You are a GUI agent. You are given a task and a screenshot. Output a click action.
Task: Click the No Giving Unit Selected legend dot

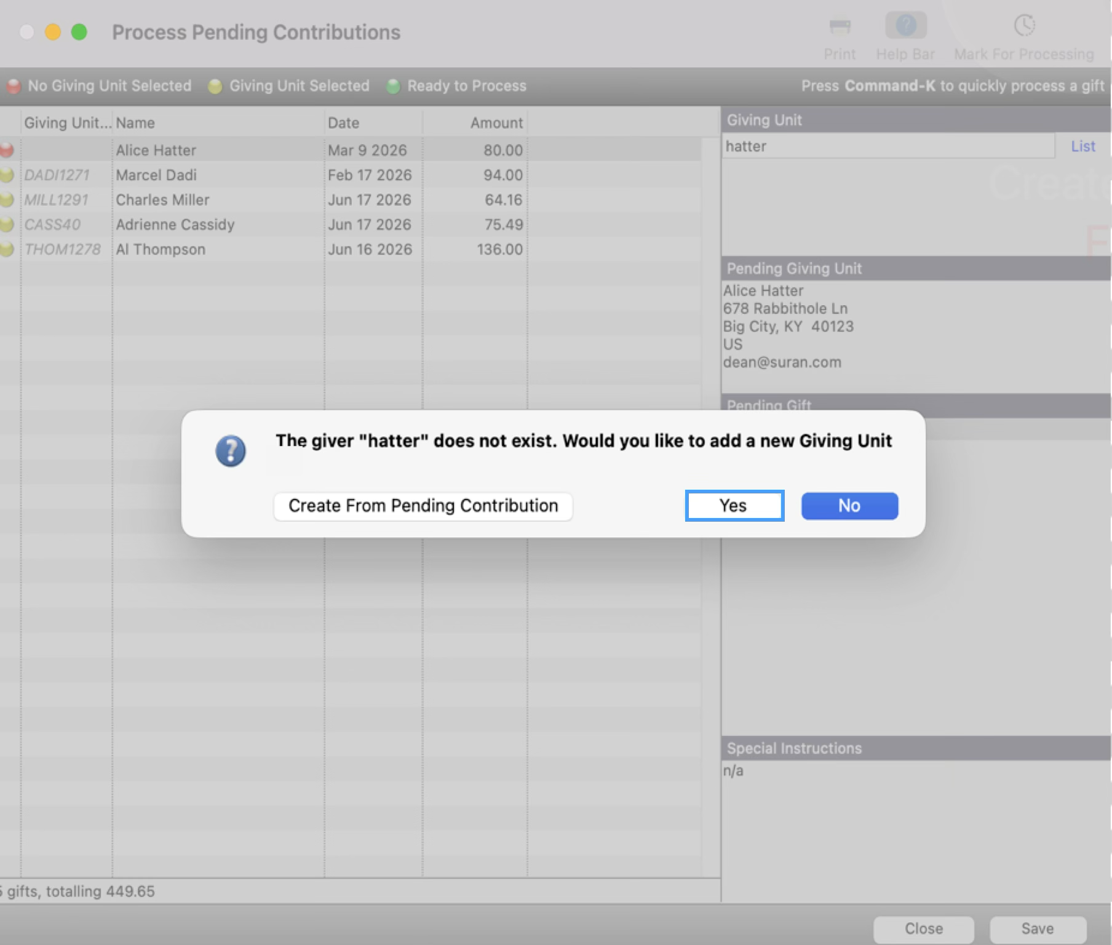[14, 86]
